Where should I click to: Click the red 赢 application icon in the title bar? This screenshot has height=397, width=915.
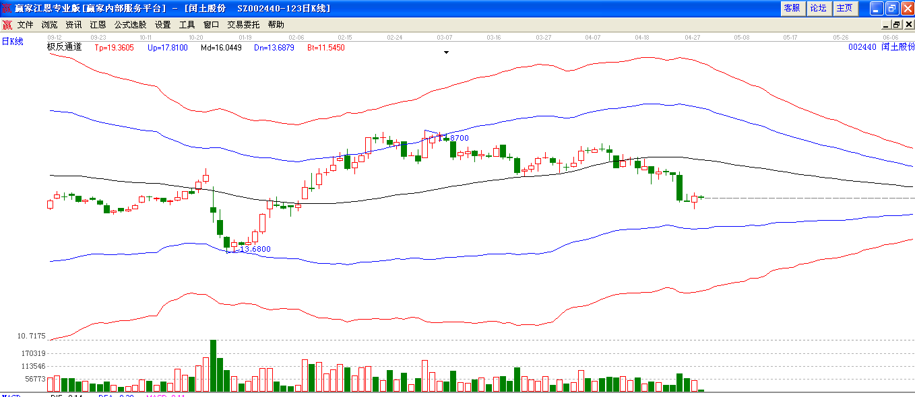(7, 8)
